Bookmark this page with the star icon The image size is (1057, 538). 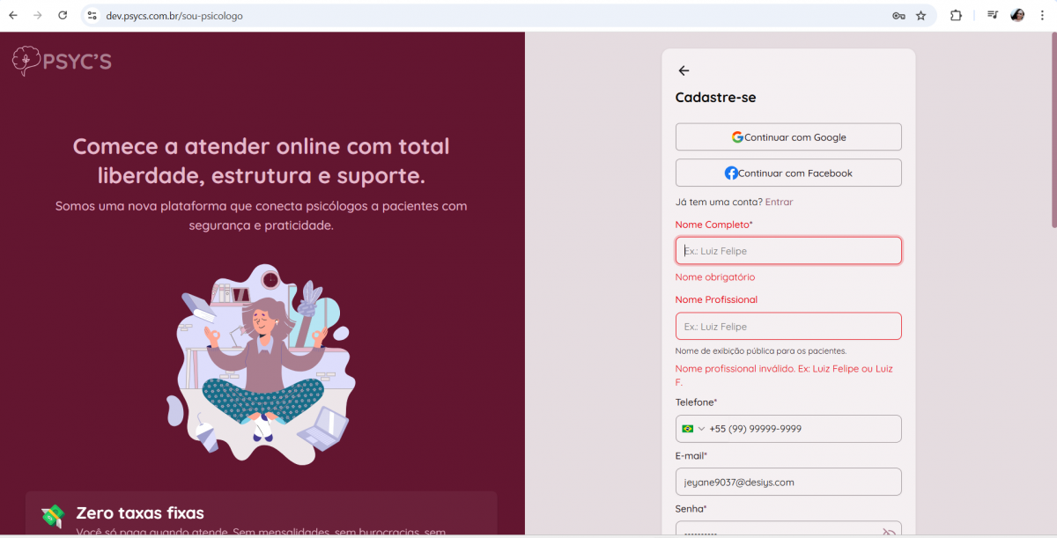[921, 15]
